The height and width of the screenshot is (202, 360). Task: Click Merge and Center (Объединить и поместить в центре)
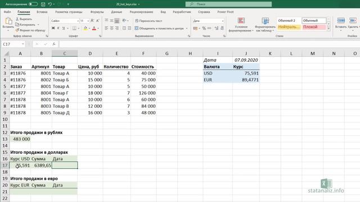[159, 28]
